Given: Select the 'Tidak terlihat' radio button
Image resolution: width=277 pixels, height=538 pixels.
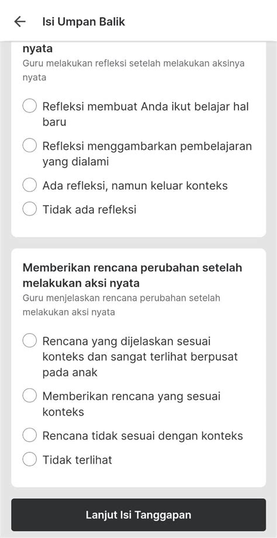Looking at the screenshot, I should coord(30,460).
